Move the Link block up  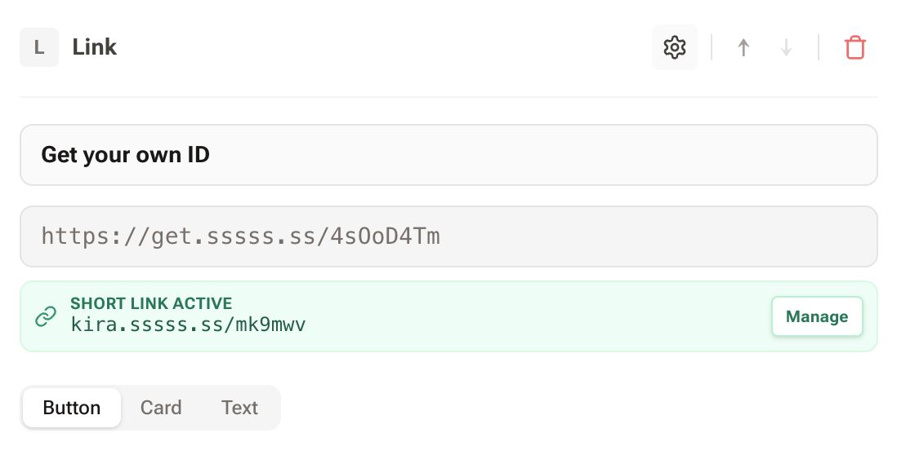(x=743, y=47)
